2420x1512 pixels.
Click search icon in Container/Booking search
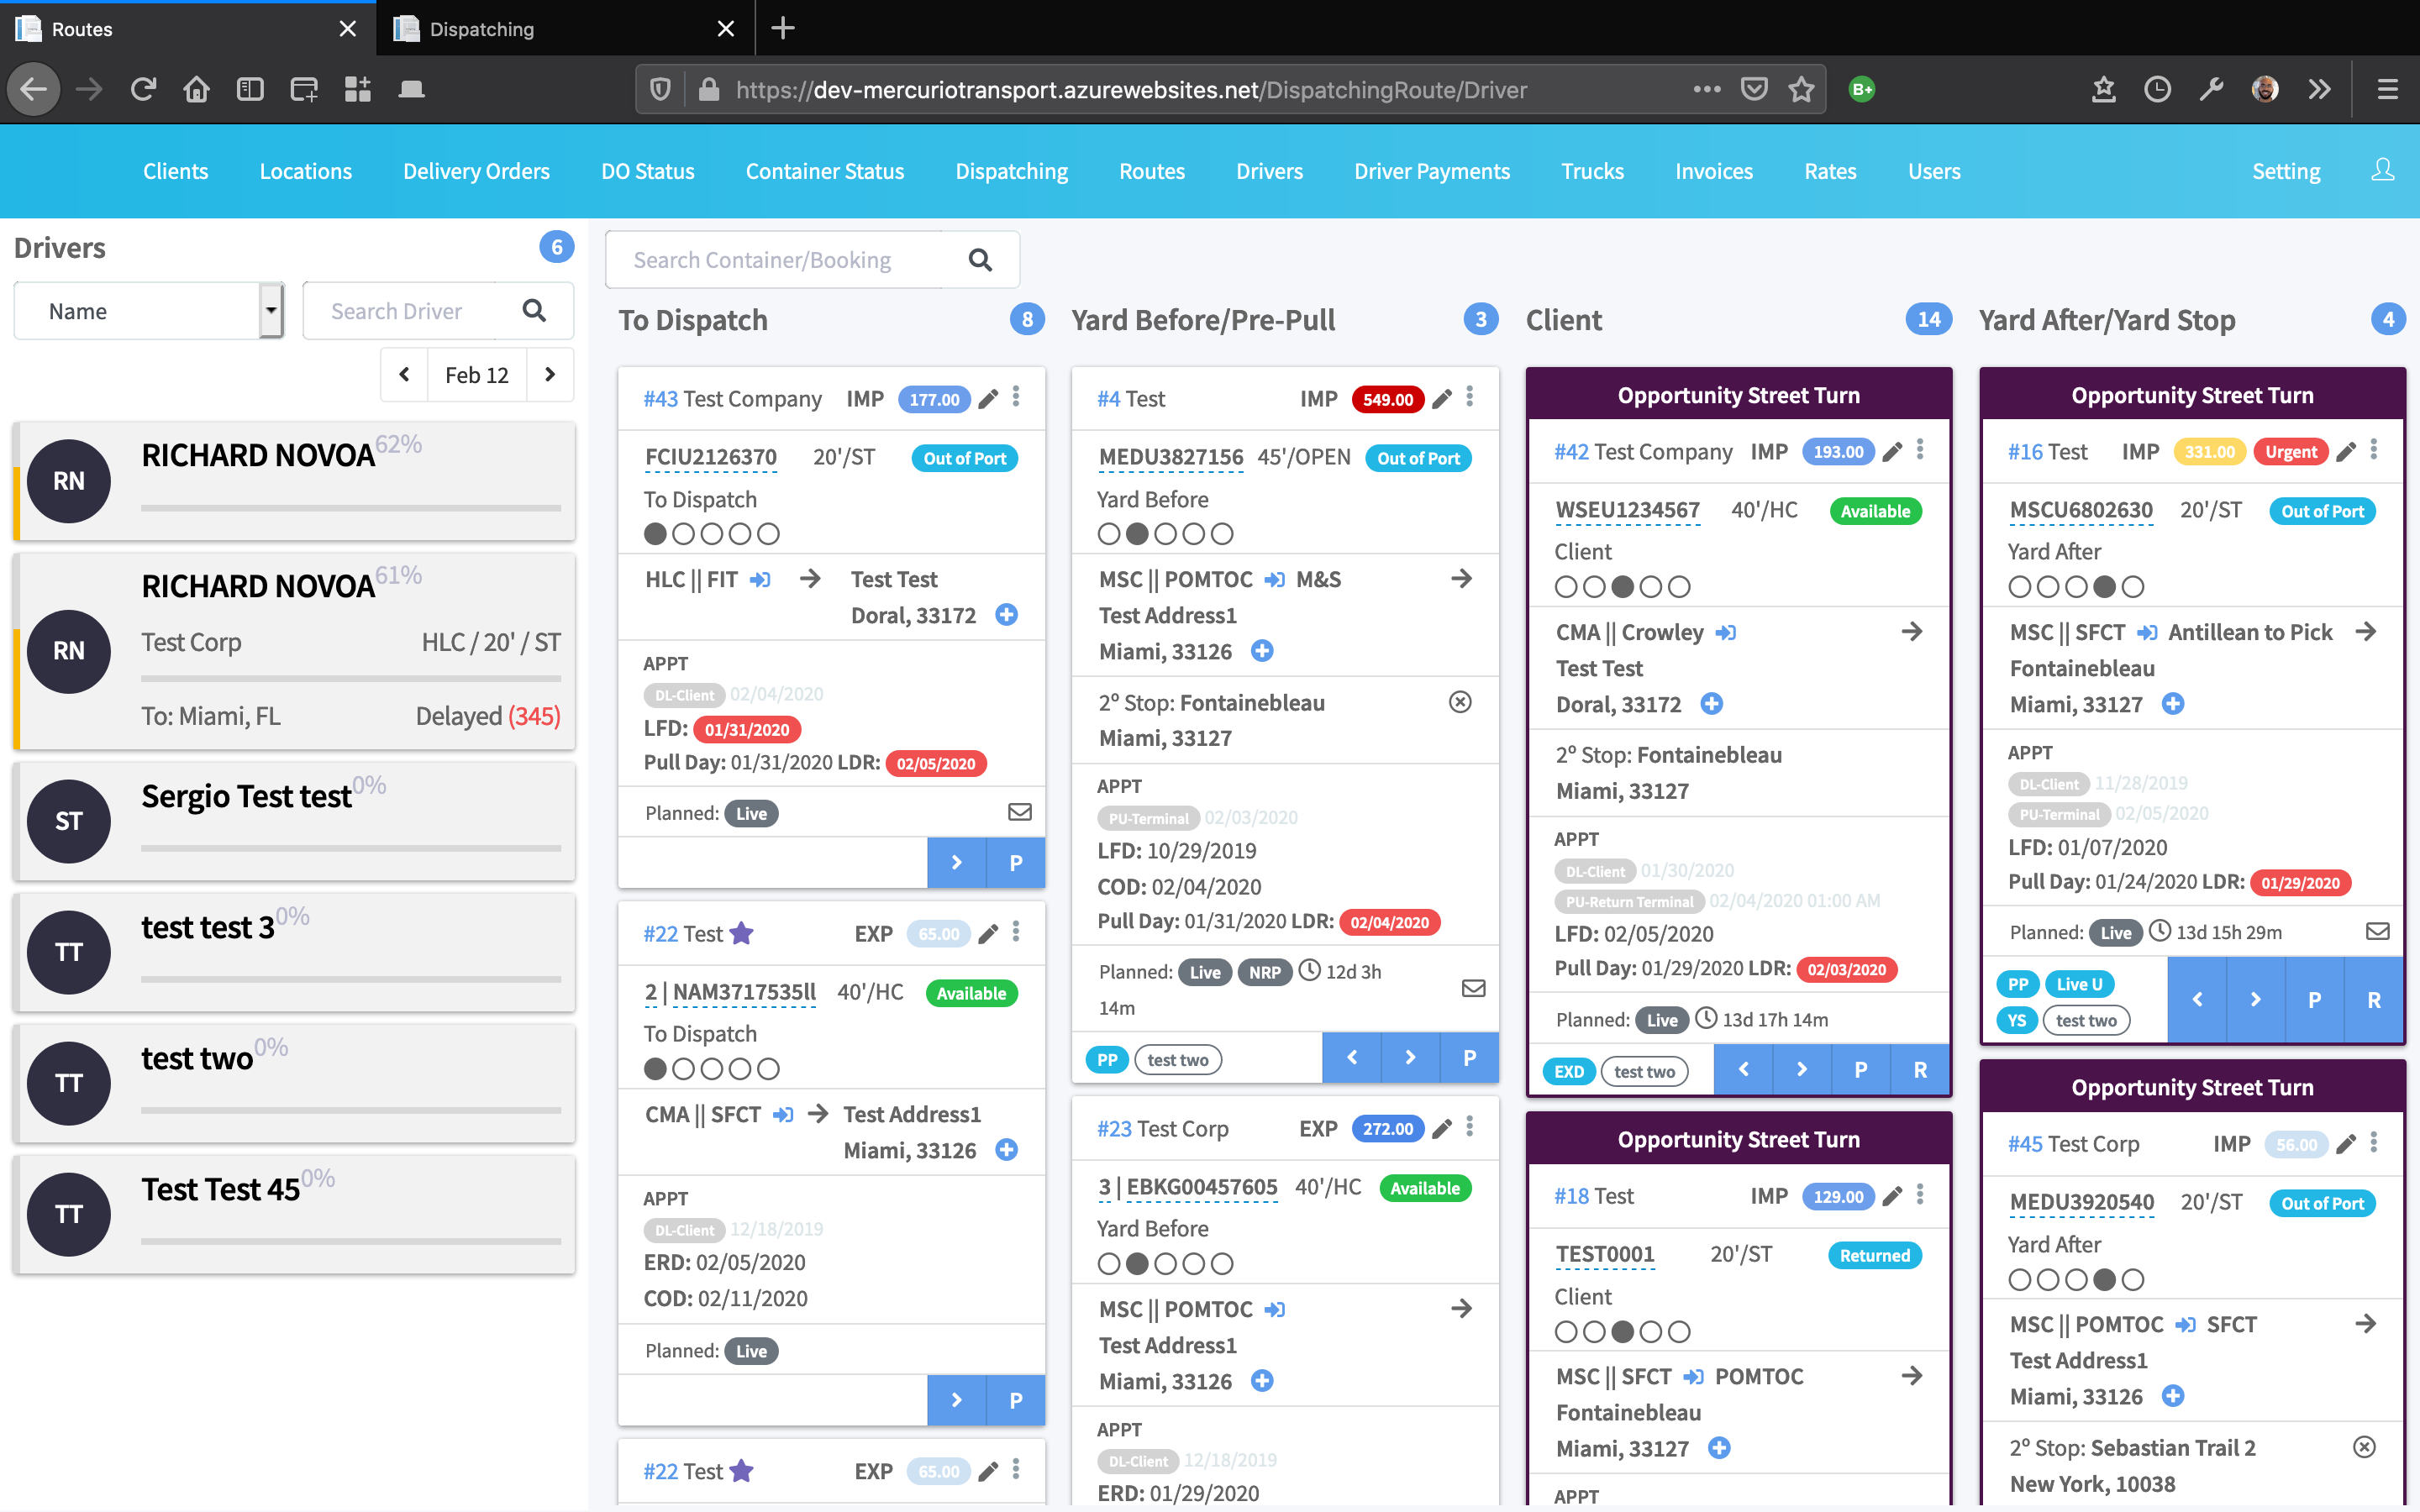[980, 260]
